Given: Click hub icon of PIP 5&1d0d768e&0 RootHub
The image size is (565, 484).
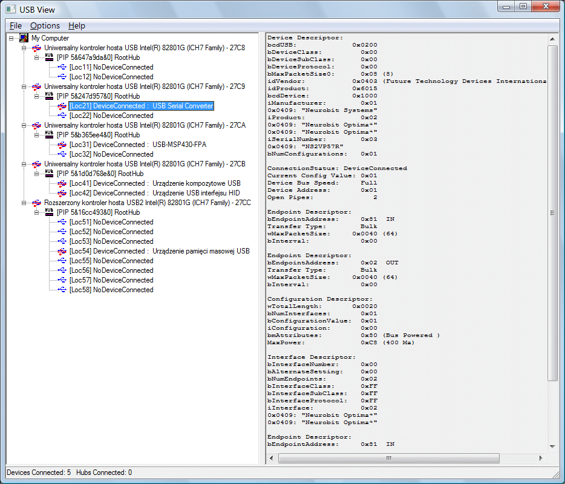Looking at the screenshot, I should (49, 174).
